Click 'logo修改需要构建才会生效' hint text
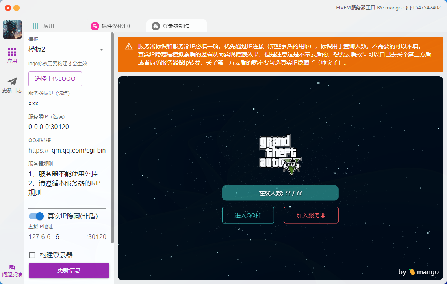447x284 pixels. point(58,64)
